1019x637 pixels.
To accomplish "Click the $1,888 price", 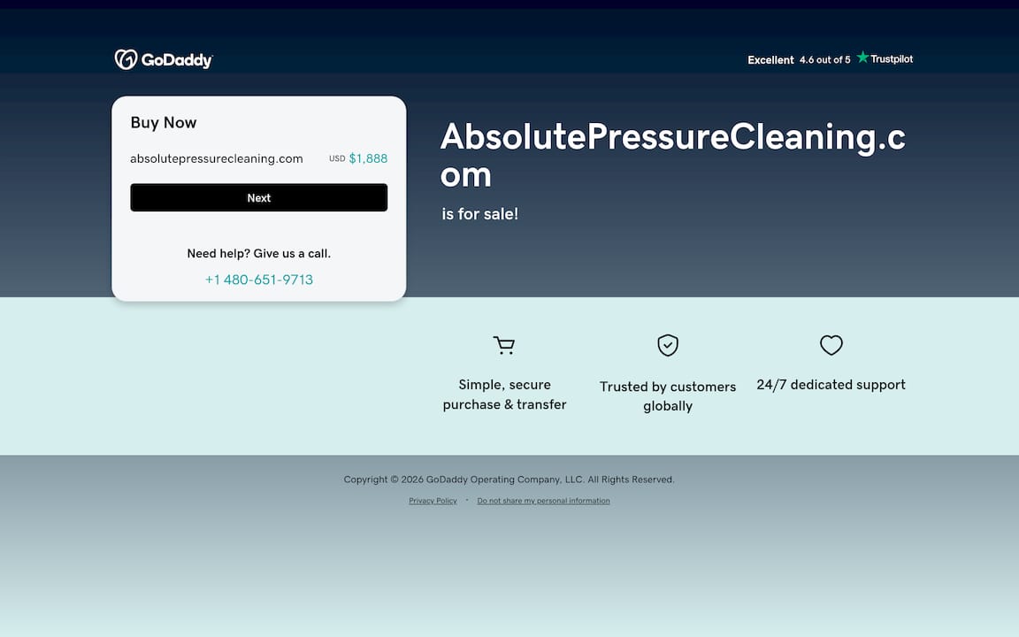I will (368, 159).
